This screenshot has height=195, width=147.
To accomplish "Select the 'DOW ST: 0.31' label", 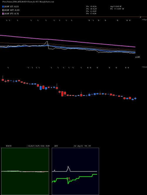I will click(x=11, y=6).
